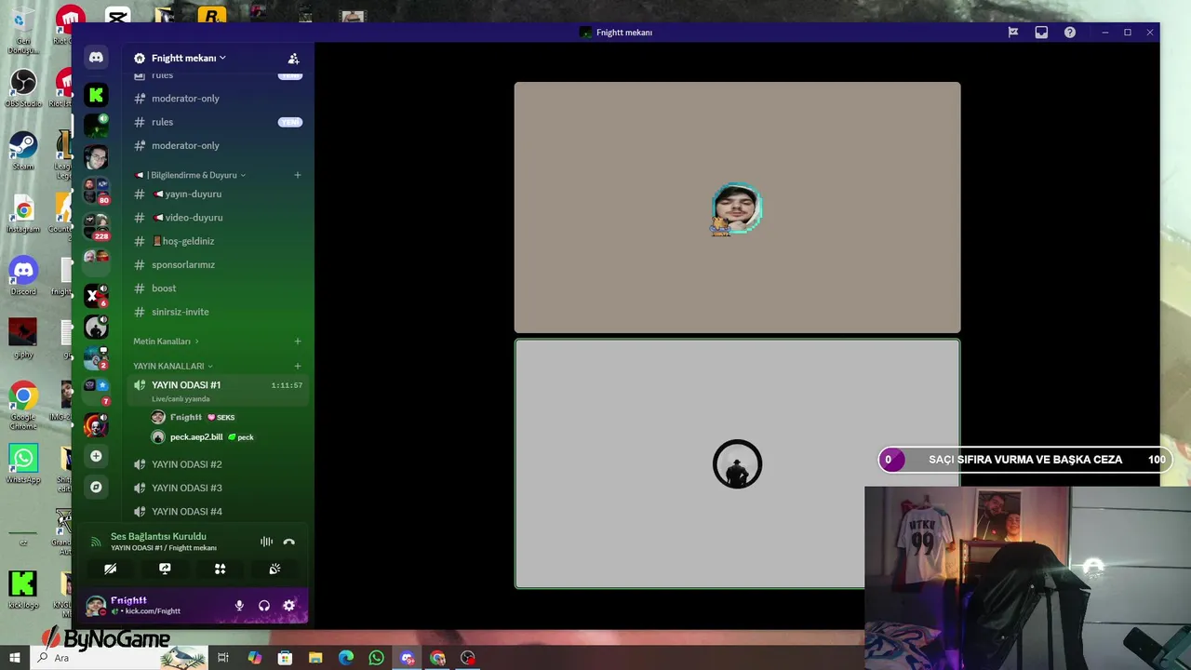
Task: Open Discord help question mark icon
Action: click(1070, 33)
